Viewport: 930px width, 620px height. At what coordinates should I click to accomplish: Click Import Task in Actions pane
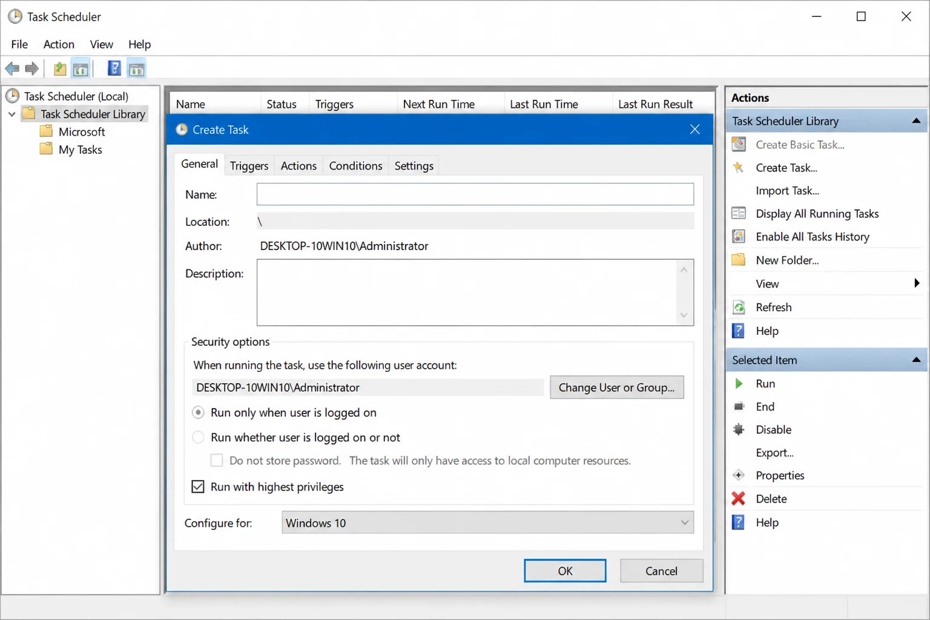click(x=787, y=191)
